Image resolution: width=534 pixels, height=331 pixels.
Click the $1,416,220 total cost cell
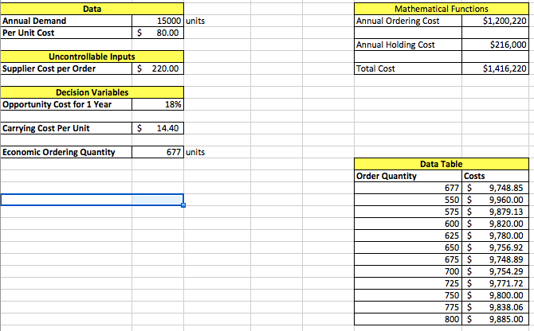click(x=495, y=68)
